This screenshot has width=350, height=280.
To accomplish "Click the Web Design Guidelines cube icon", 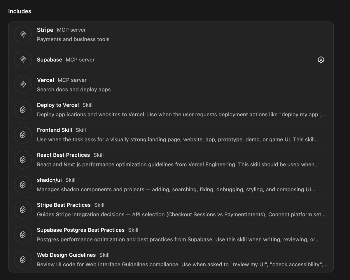I will tap(23, 260).
